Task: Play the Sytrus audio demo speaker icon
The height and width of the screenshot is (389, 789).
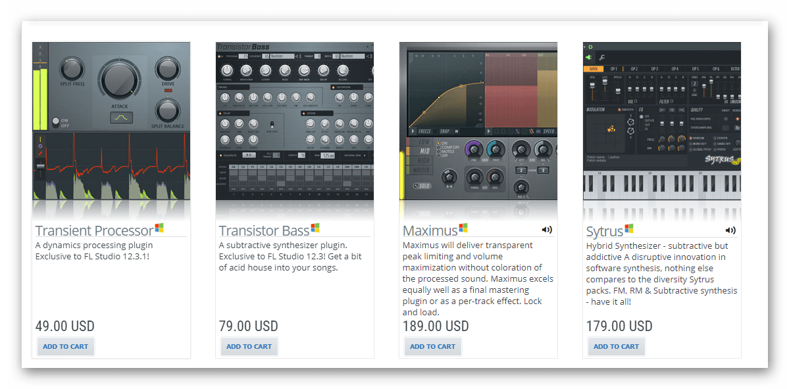Action: (730, 230)
